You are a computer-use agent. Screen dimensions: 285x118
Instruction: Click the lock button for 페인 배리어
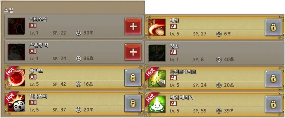pos(273,104)
